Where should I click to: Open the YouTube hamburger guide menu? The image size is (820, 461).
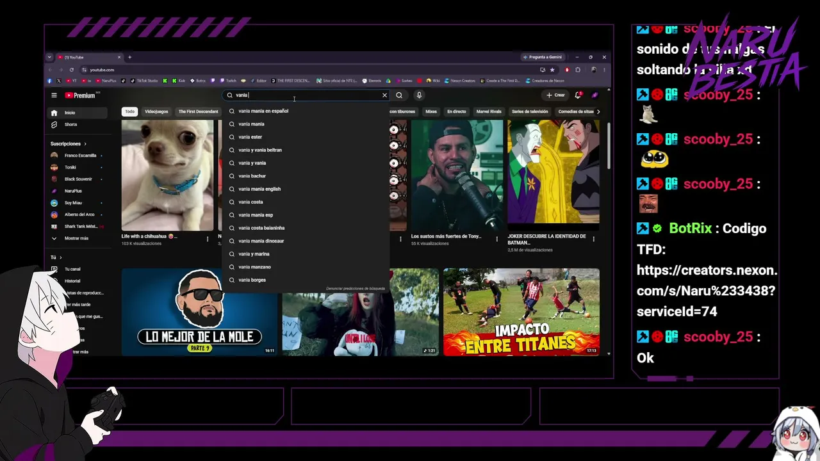point(54,95)
